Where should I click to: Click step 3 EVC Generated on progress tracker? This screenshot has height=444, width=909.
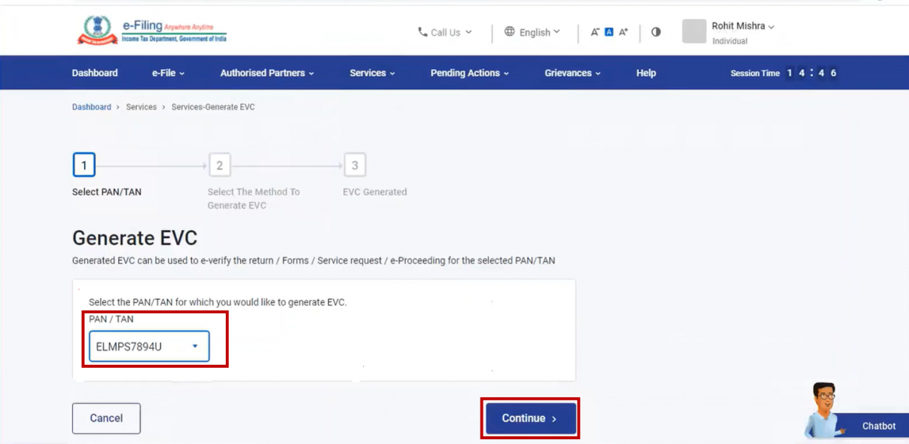coord(355,164)
